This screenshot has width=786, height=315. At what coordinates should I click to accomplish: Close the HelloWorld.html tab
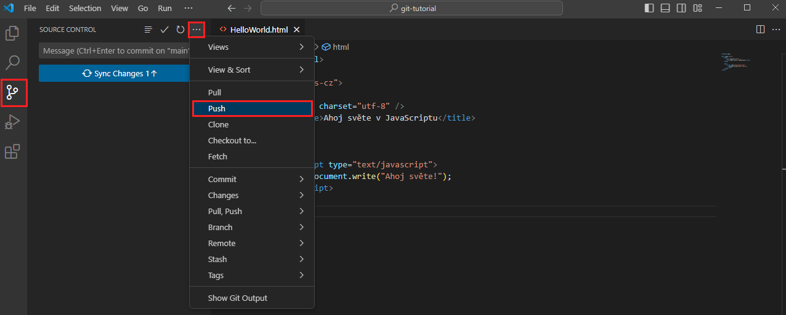296,30
